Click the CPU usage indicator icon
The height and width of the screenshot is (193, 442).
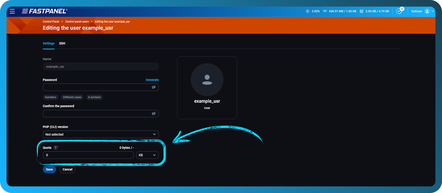307,11
